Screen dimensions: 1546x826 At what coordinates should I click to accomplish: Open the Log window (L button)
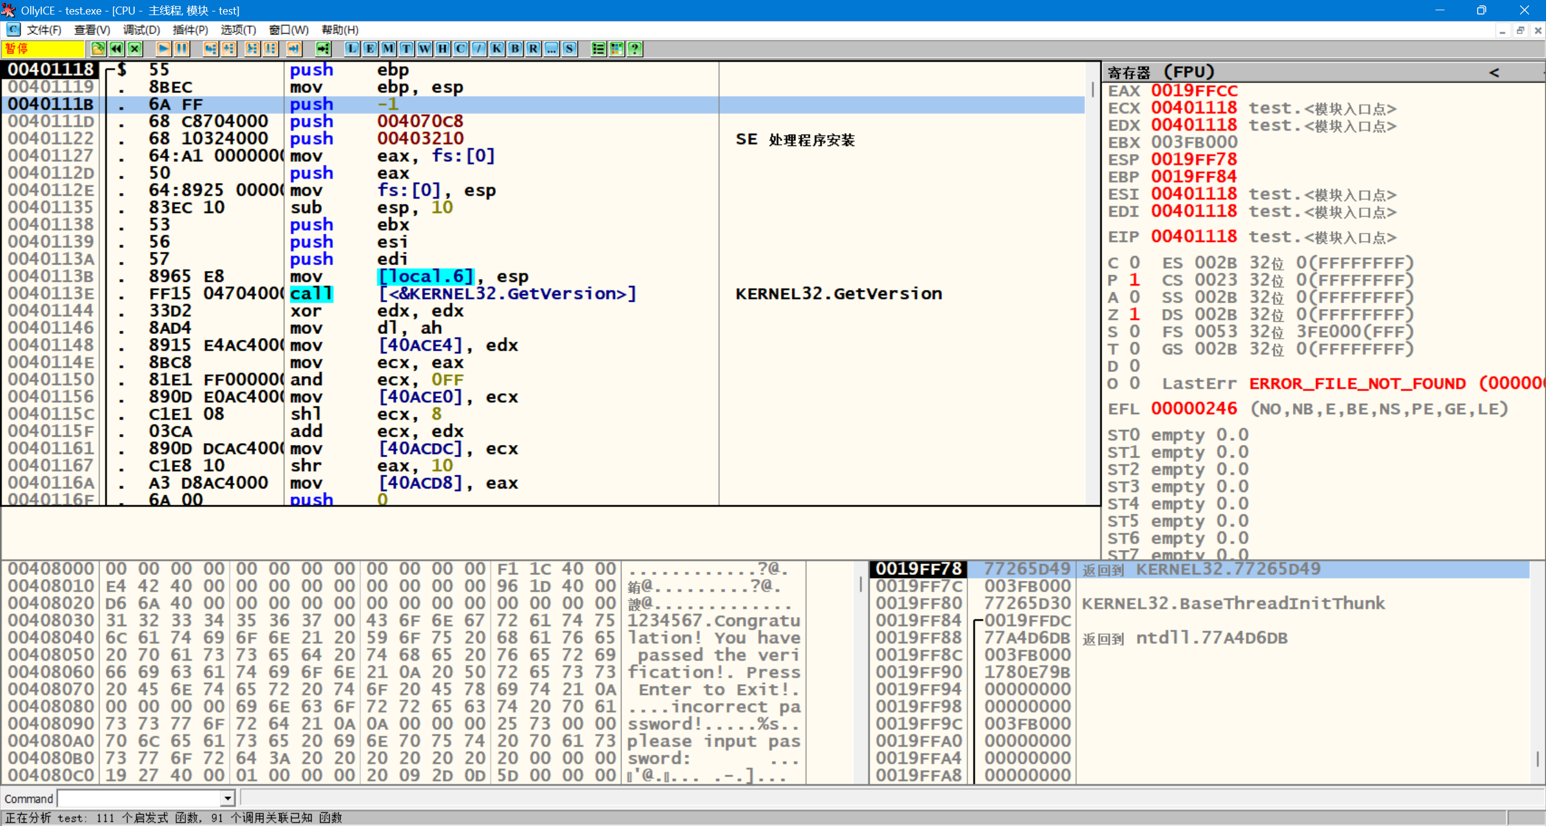tap(352, 49)
